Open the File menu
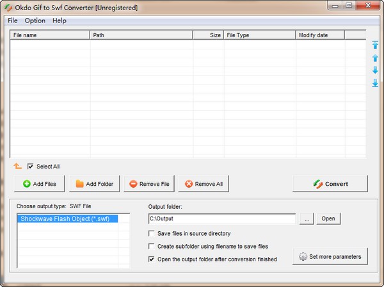The image size is (384, 287). coord(13,20)
